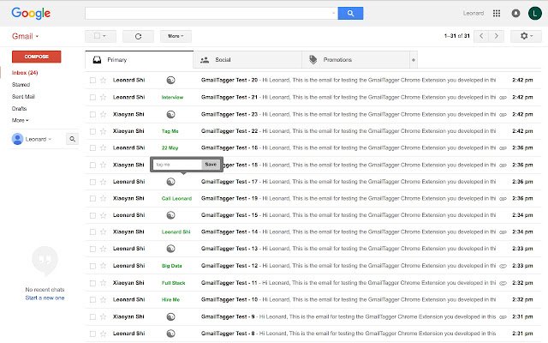Click tag icon on GmailTagger Test - 17

[x=170, y=182]
